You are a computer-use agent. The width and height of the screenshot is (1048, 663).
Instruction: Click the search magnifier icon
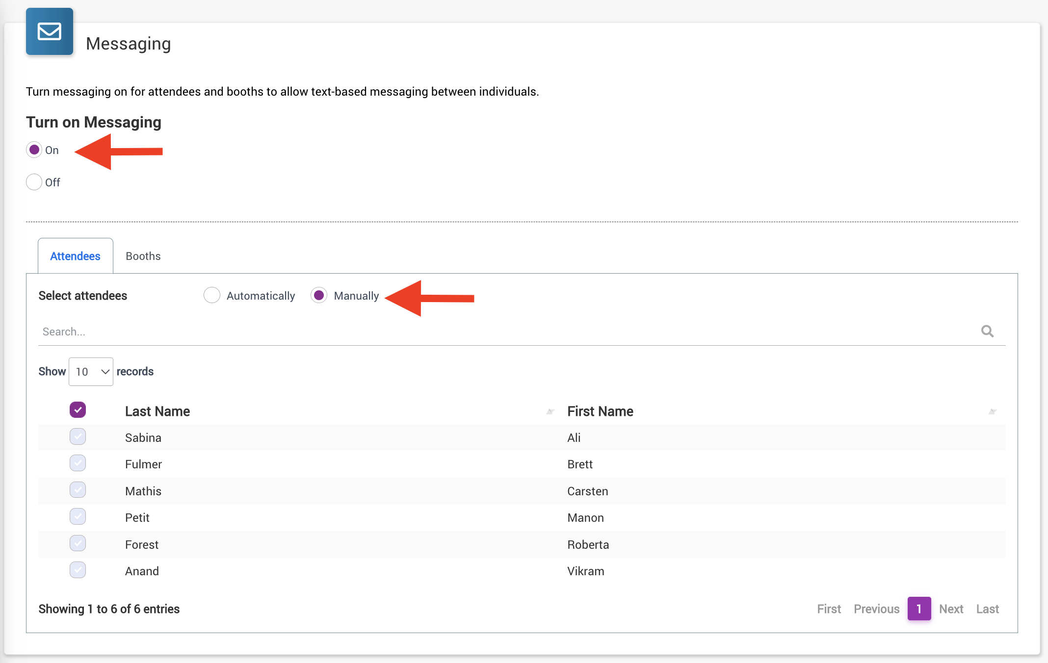987,331
